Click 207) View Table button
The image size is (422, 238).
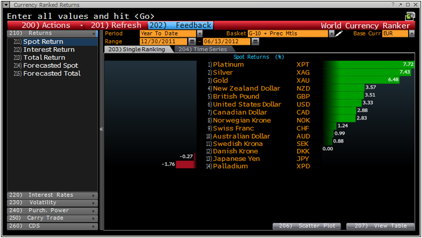380,226
